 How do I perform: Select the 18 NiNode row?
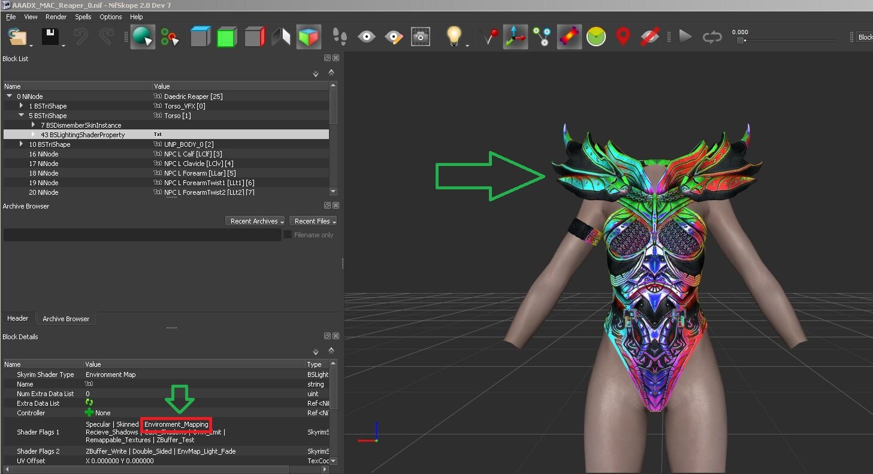click(x=166, y=173)
